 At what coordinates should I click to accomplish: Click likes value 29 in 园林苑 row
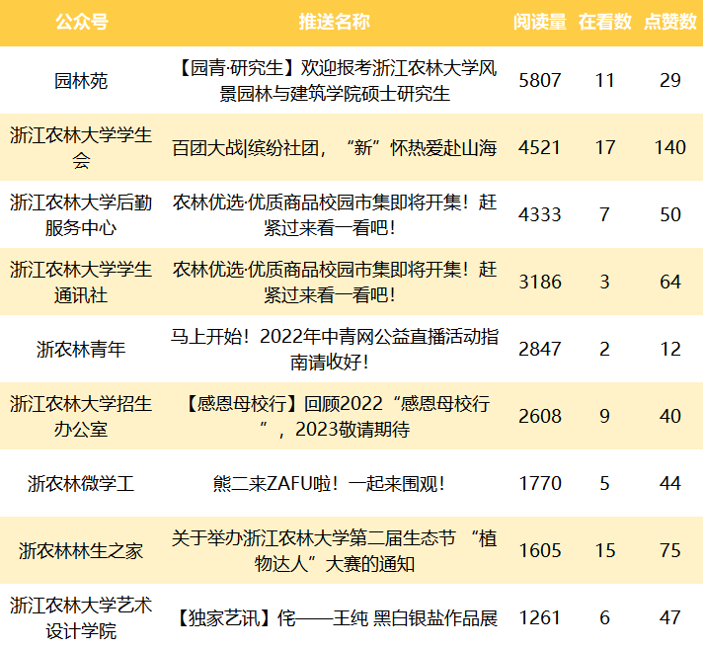(x=670, y=81)
